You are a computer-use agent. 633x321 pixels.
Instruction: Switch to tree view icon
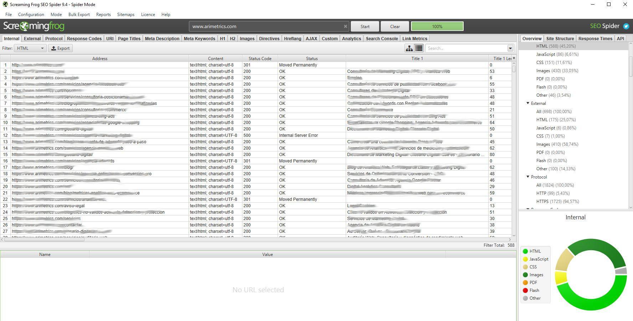[x=409, y=48]
